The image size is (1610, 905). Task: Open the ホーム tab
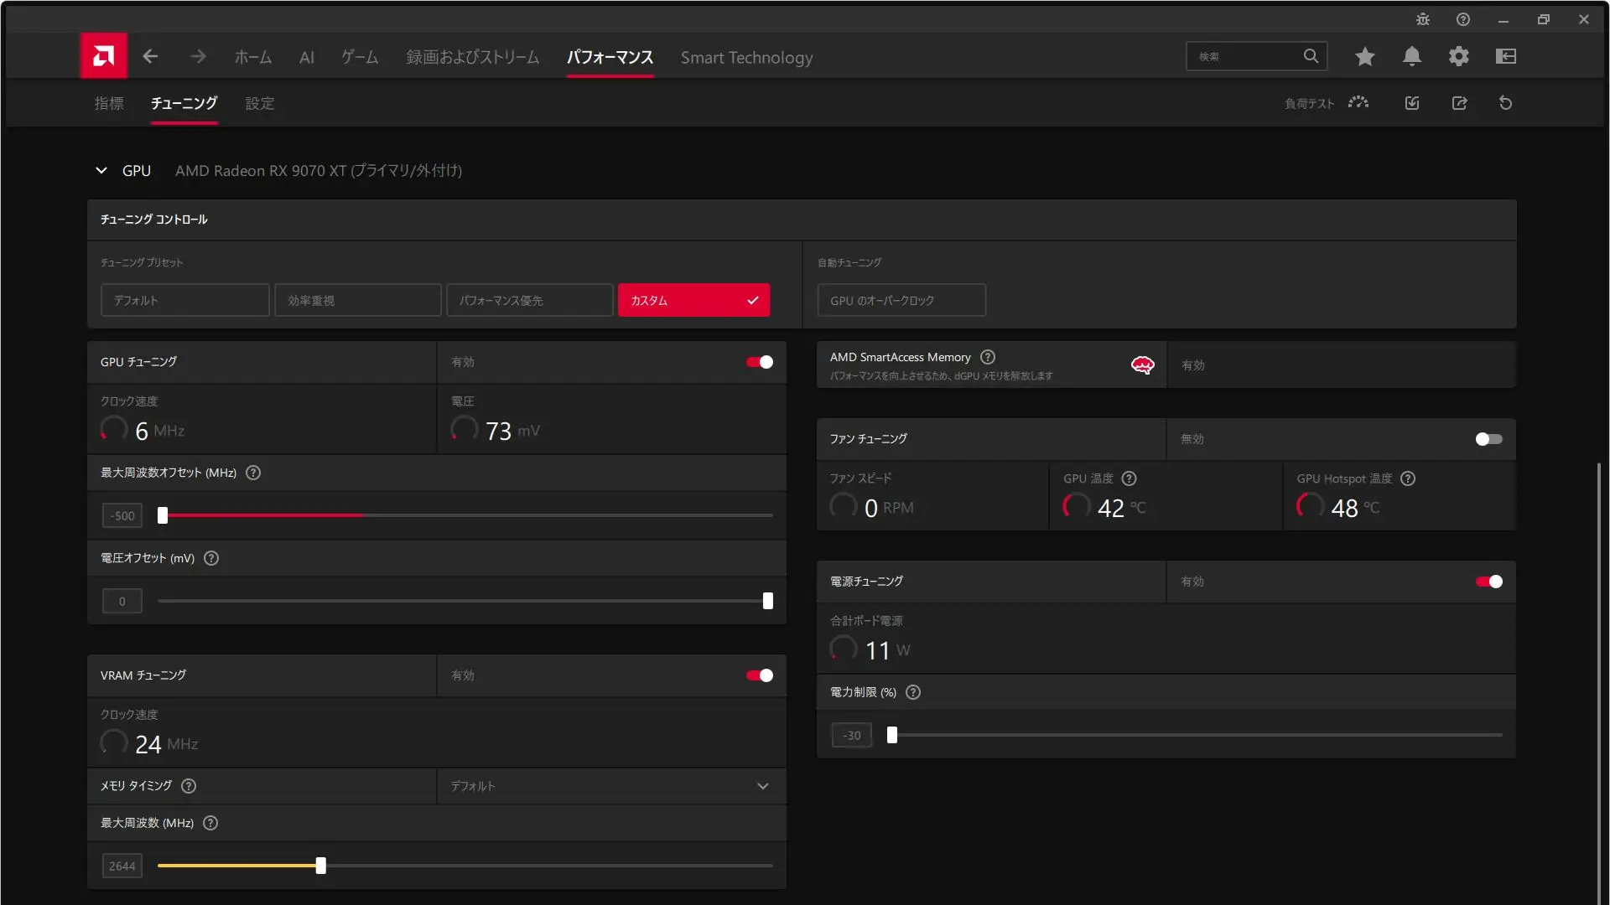[253, 57]
